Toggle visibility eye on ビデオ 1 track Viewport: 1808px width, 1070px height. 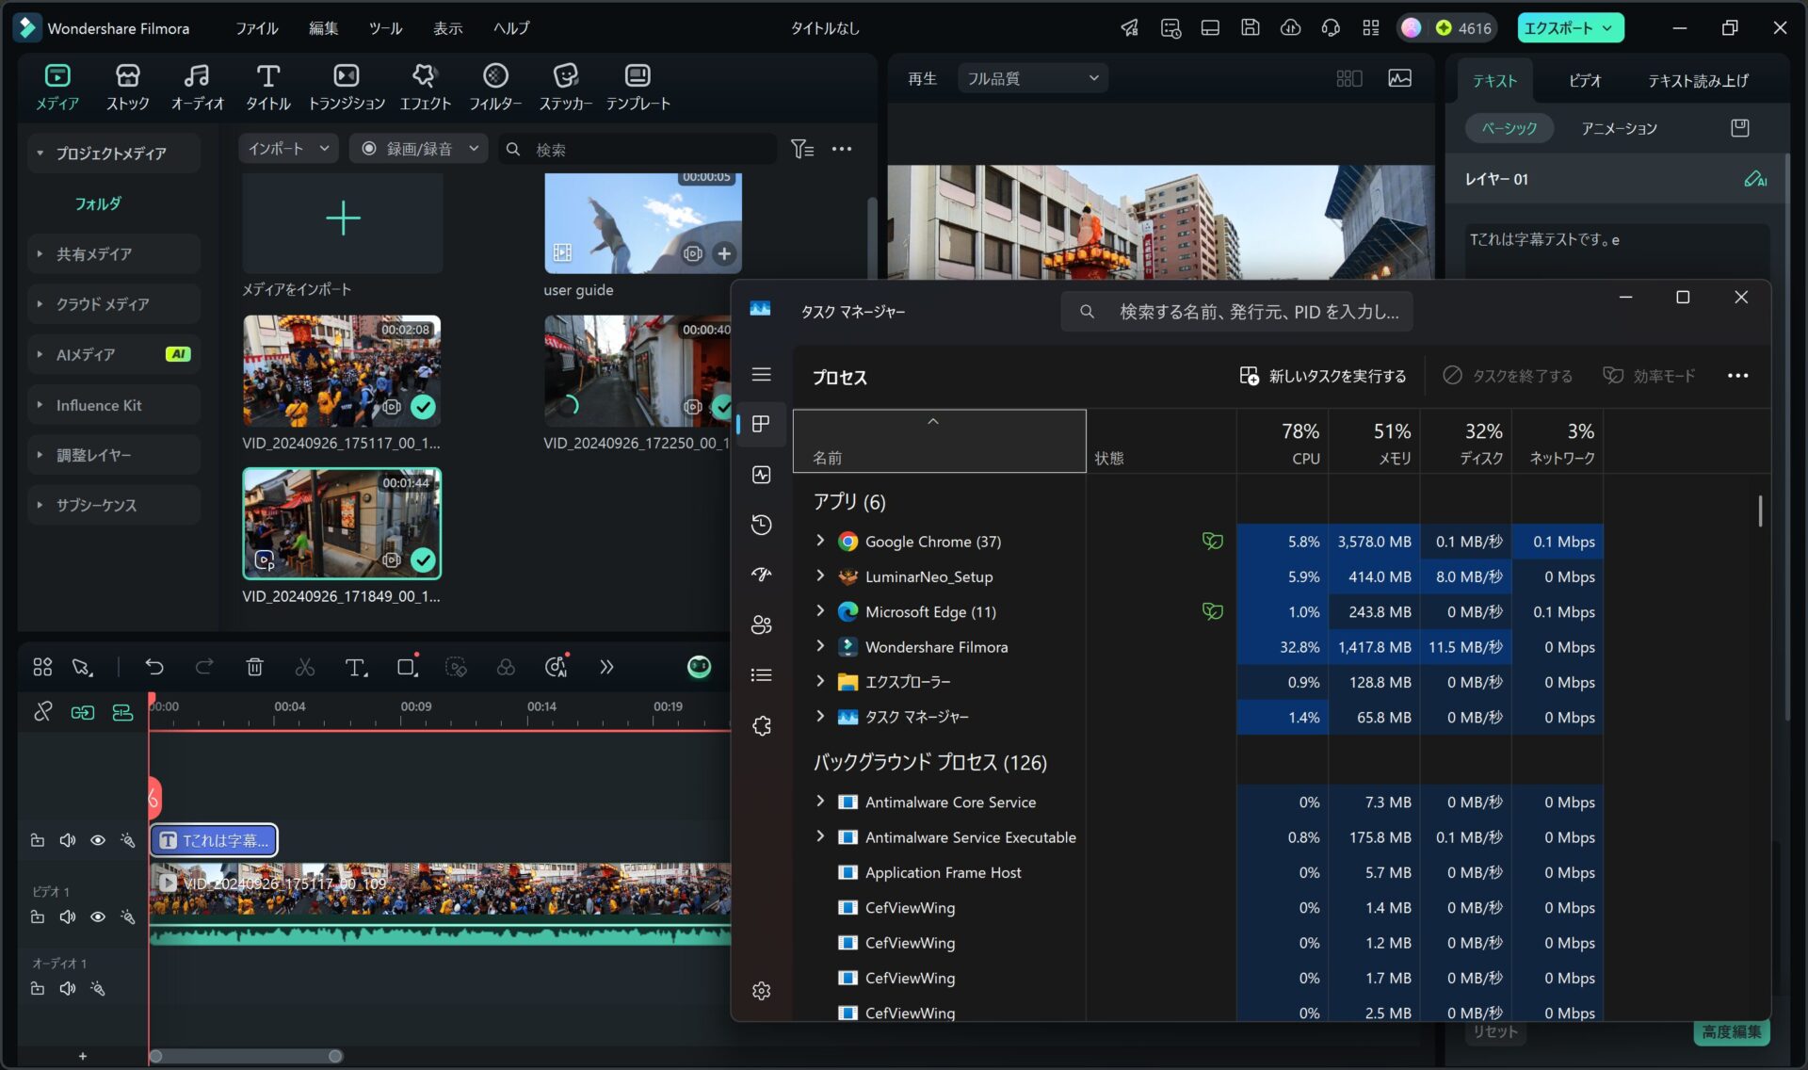pos(98,916)
